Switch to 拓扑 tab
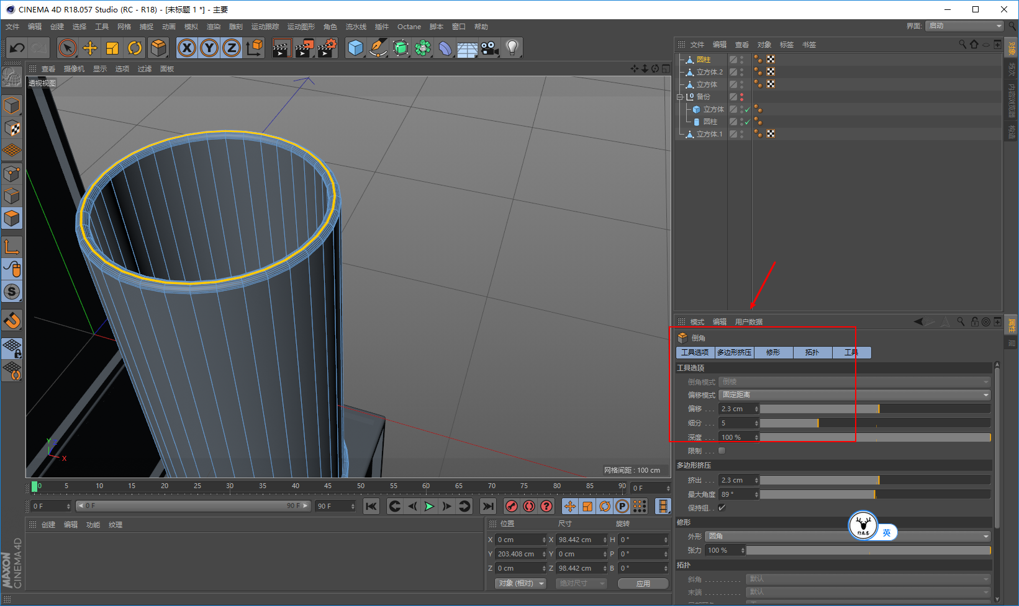Viewport: 1019px width, 606px height. coord(812,352)
